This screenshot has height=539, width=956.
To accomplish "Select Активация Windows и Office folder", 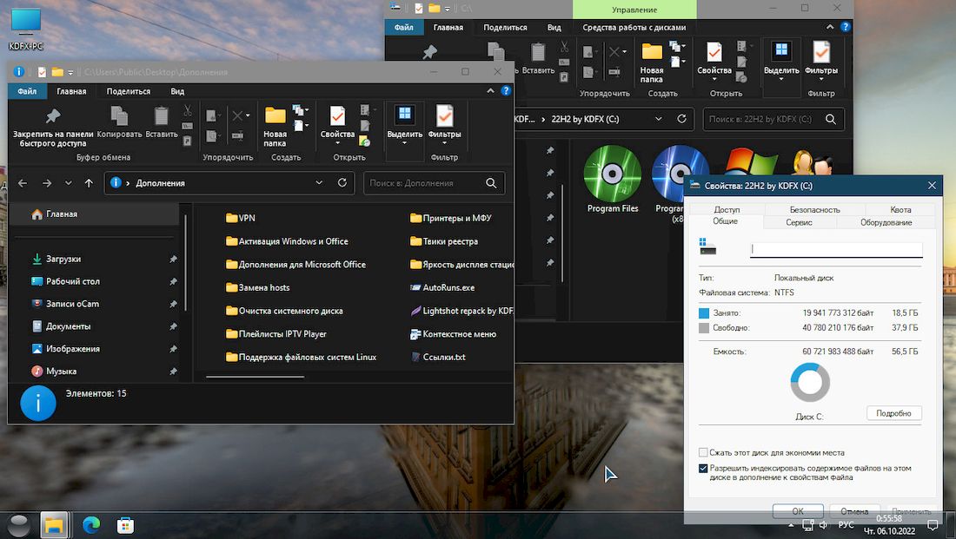I will tap(287, 241).
